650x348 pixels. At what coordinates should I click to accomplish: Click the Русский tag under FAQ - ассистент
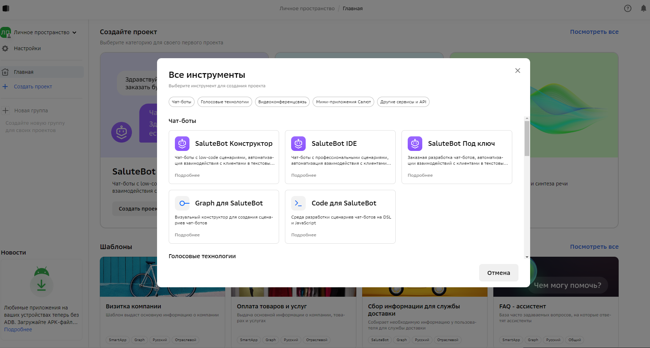click(553, 340)
